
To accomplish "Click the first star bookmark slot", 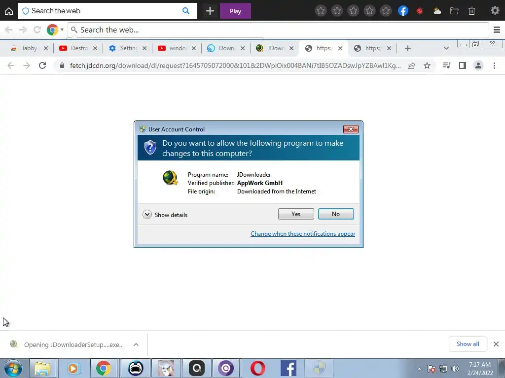I will [x=321, y=11].
